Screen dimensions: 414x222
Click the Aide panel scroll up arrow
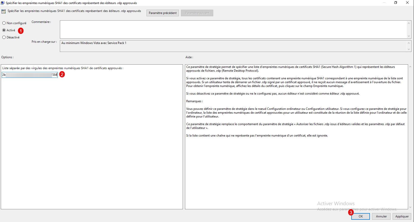[410, 67]
